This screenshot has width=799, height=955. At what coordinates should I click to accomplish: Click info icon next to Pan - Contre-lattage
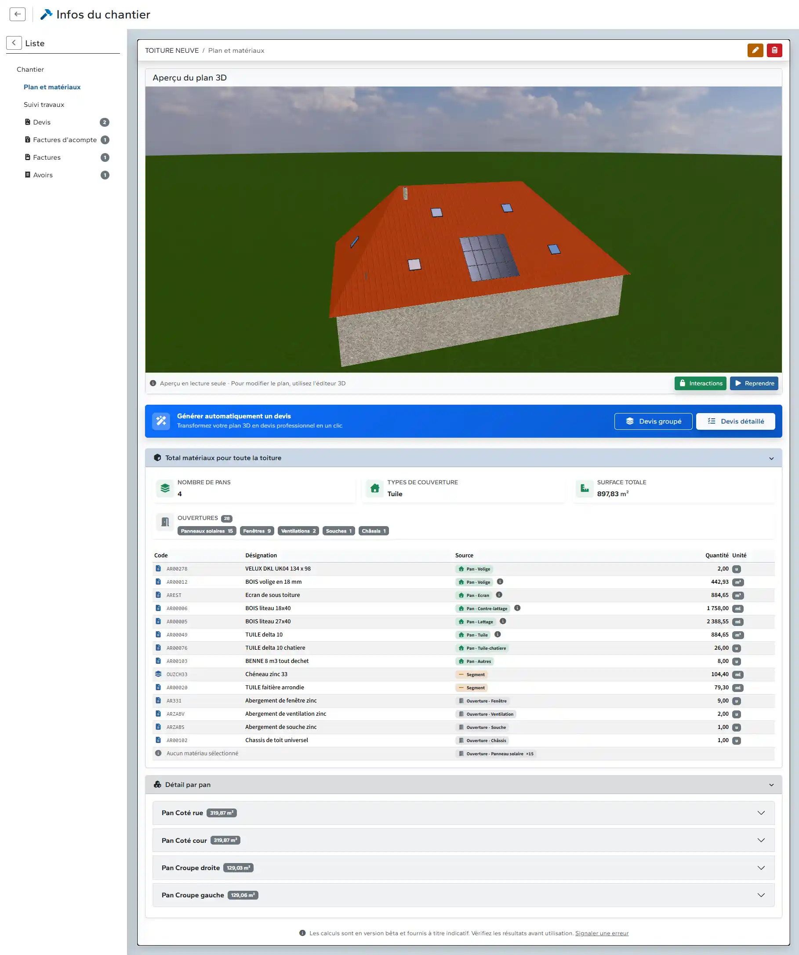[517, 608]
